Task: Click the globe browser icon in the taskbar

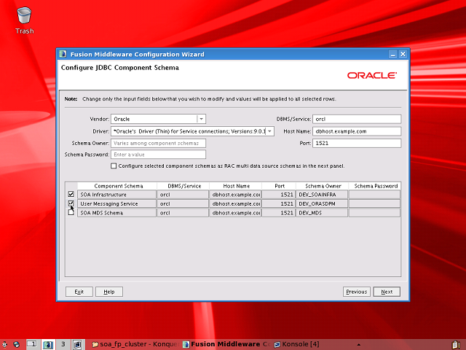Action: 16,344
